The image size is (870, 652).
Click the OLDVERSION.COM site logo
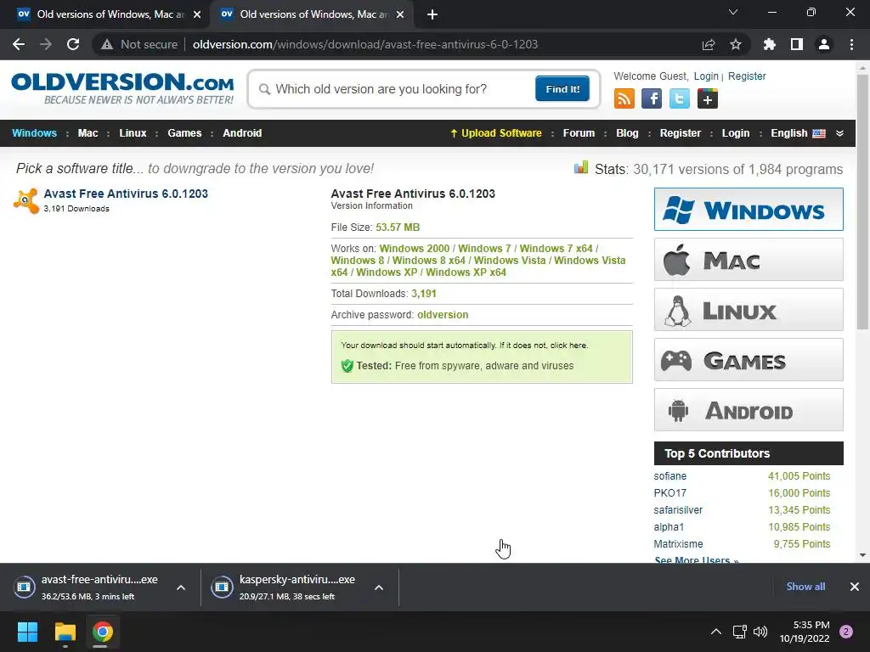122,88
